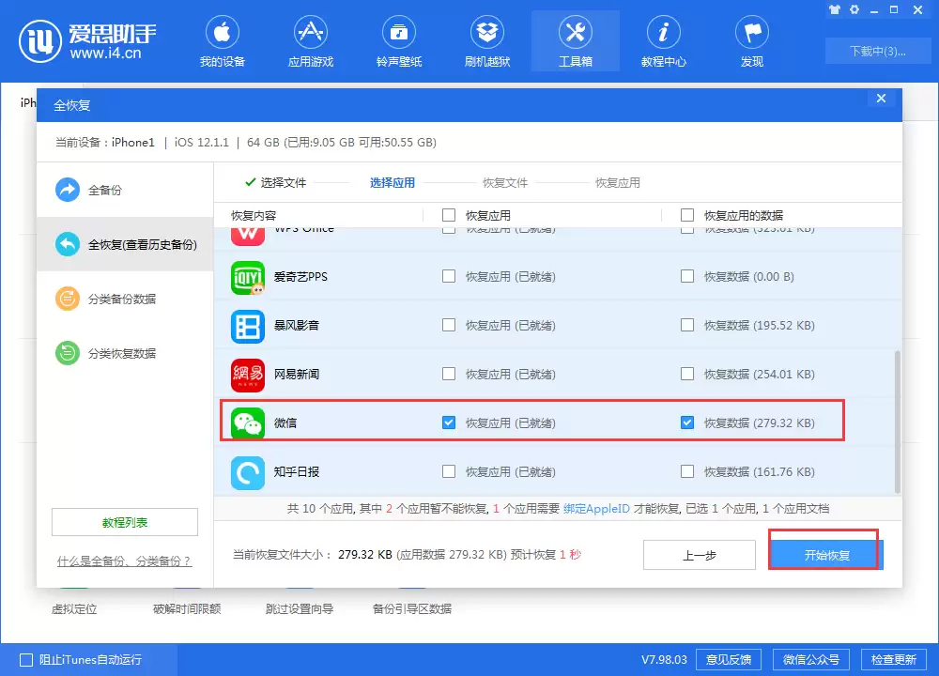The width and height of the screenshot is (939, 676).
Task: Click the skin shirt icon in title bar
Action: pos(834,9)
